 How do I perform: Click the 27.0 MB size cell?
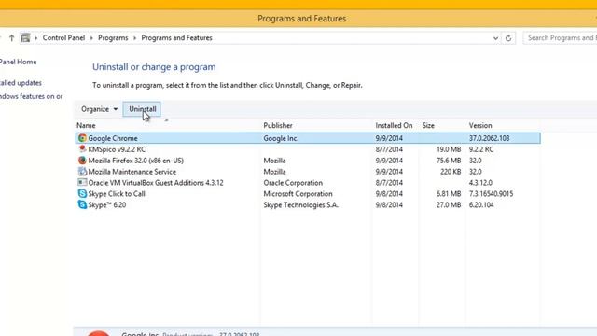coord(449,204)
